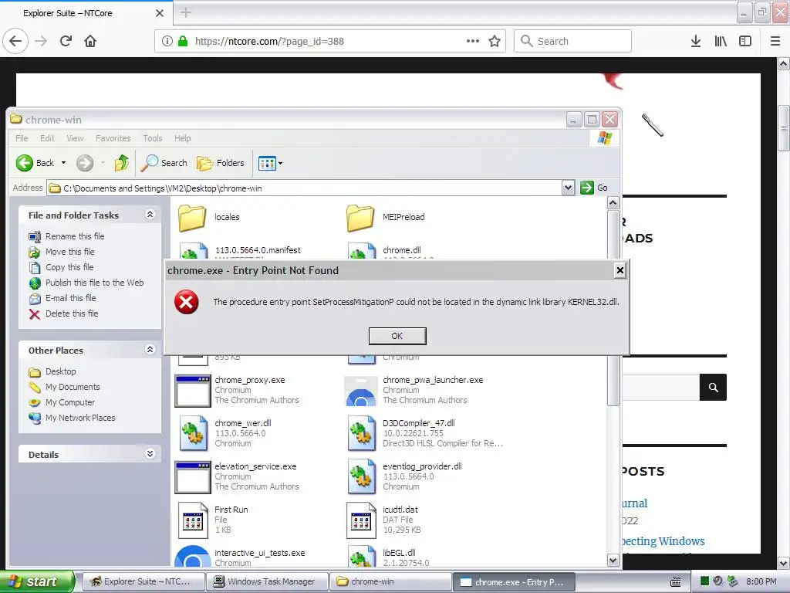Image resolution: width=790 pixels, height=593 pixels.
Task: Select the icudtl.dat file icon
Action: 361,520
